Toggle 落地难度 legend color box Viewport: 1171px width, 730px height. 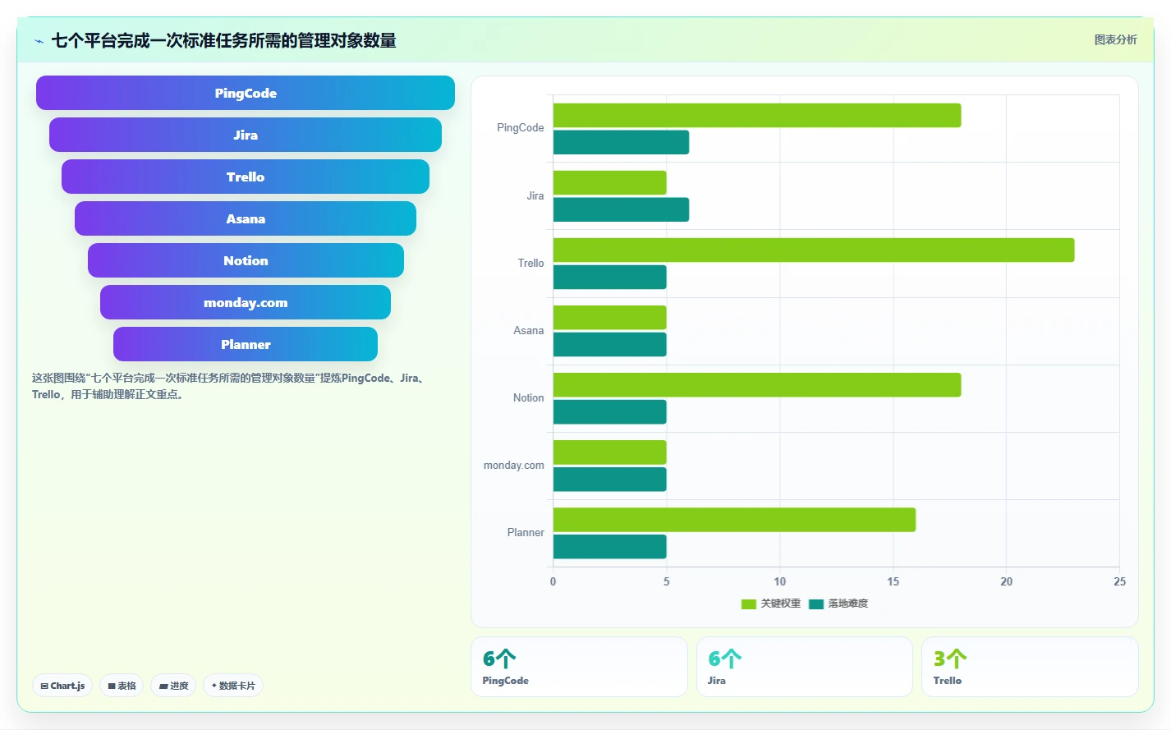point(816,604)
